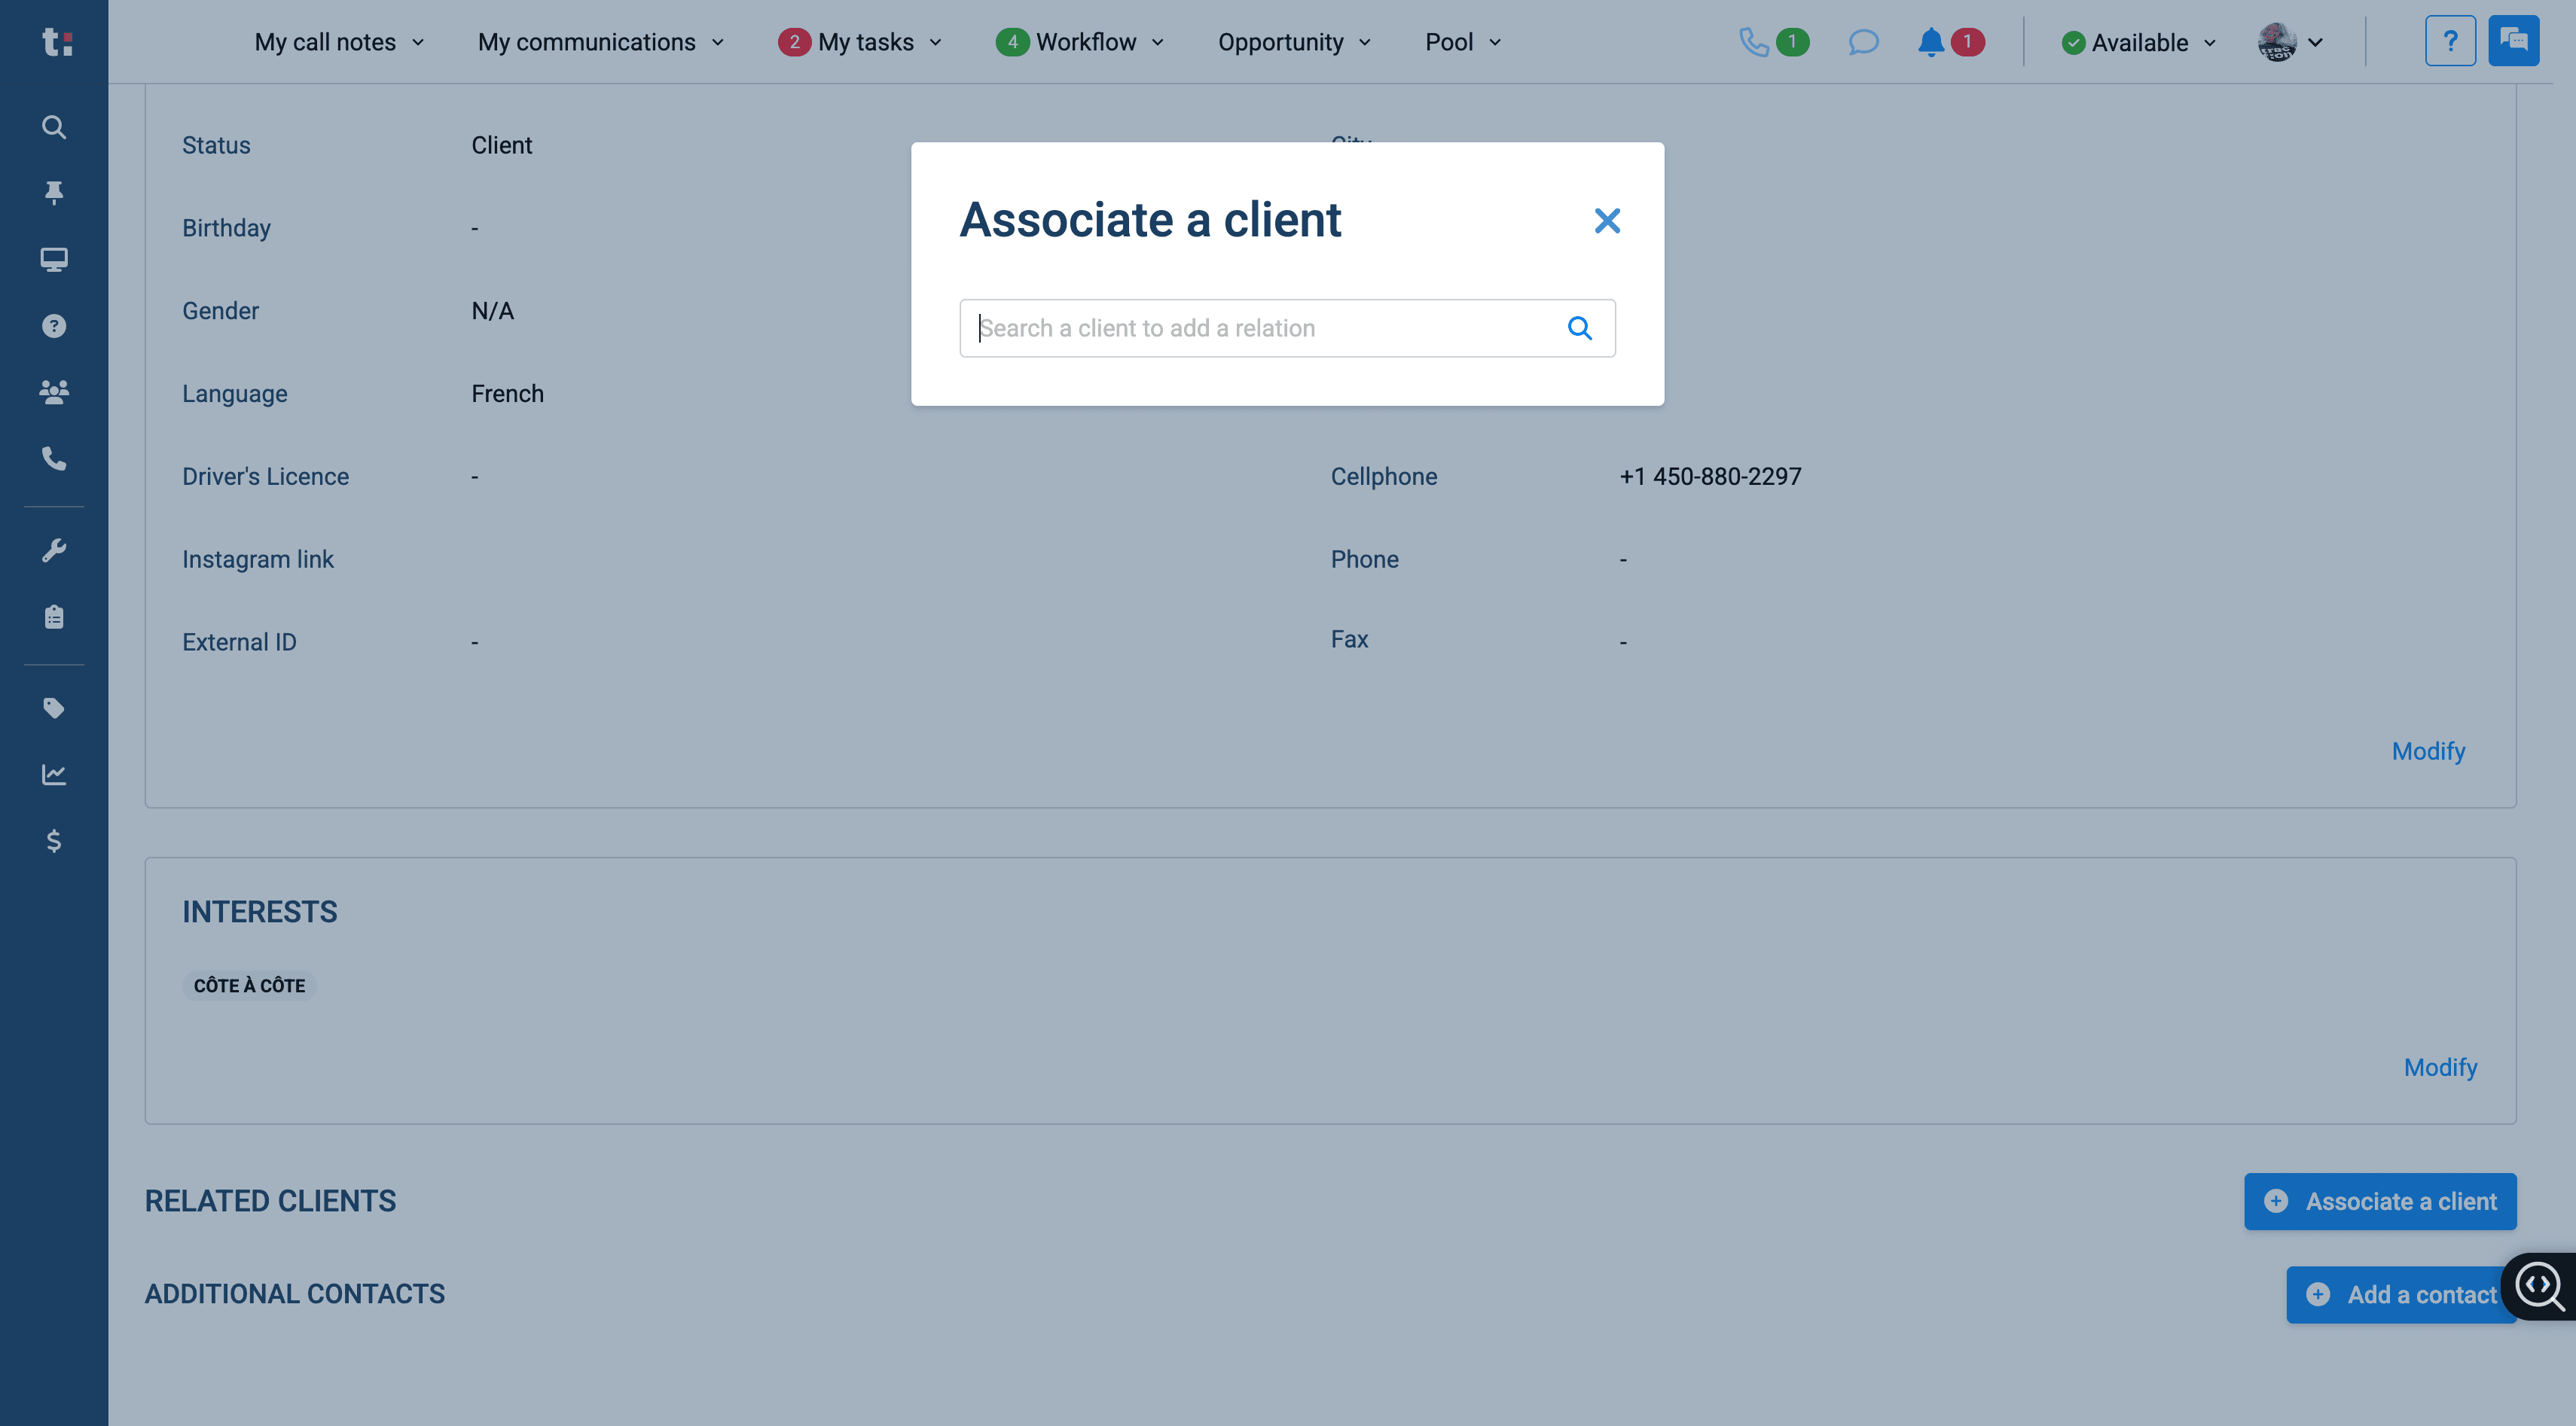The height and width of the screenshot is (1426, 2576).
Task: Click the code inspector widget at bottom right
Action: (x=2539, y=1287)
